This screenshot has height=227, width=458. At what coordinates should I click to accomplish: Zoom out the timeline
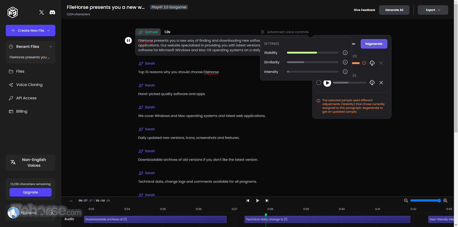pos(406,201)
